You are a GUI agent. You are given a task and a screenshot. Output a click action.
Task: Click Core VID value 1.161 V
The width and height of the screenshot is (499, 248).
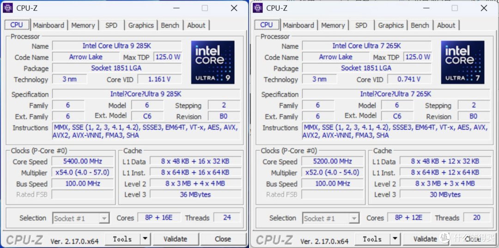tap(160, 79)
